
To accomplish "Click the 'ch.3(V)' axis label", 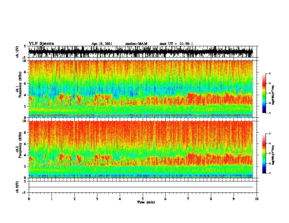I will click(18, 187).
